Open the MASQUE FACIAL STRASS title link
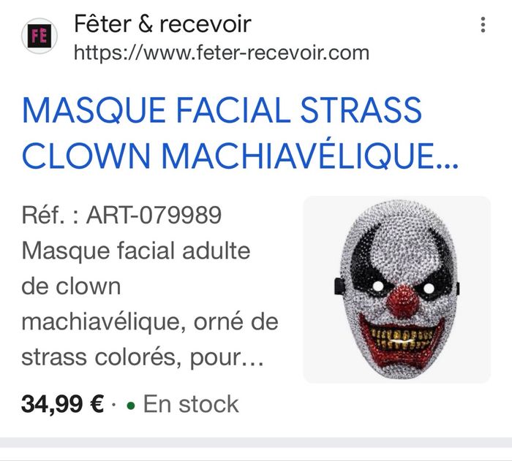Screen dimensions: 512x461 coord(222,110)
